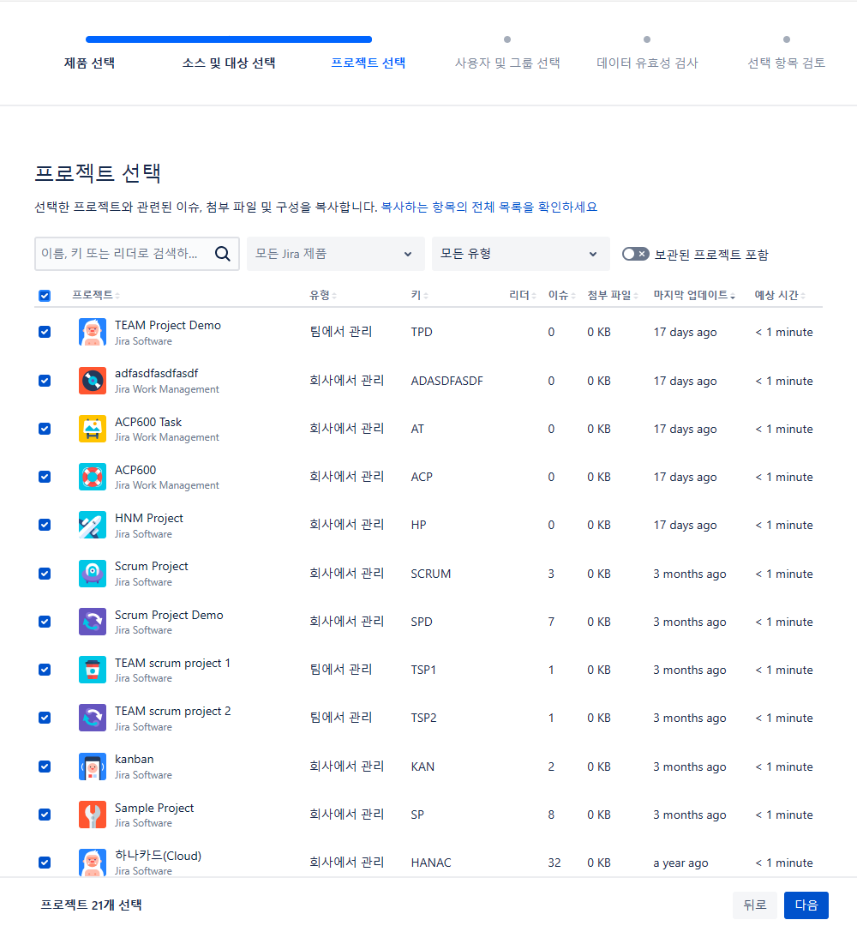Click the kanban project avatar icon
The image size is (857, 926).
[92, 767]
